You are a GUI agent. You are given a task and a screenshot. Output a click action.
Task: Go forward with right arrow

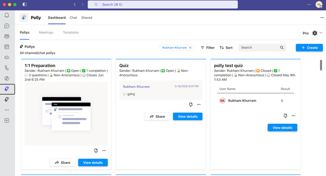[83, 4]
